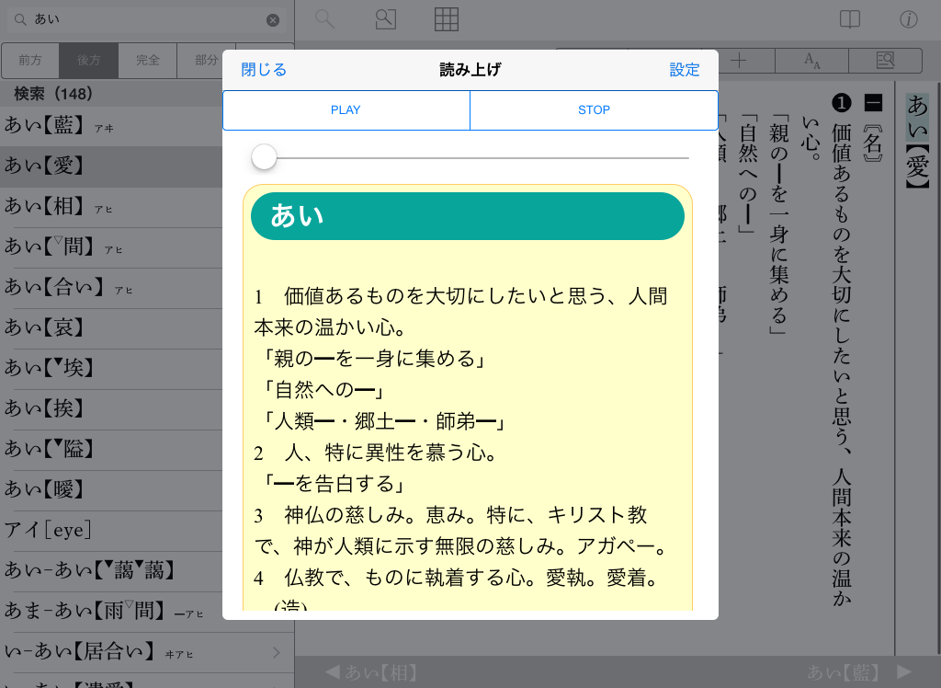Open the image search icon in toolbar

click(x=386, y=18)
